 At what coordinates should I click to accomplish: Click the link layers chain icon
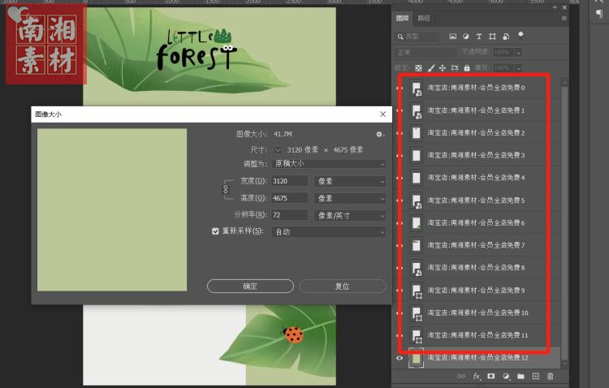[461, 377]
